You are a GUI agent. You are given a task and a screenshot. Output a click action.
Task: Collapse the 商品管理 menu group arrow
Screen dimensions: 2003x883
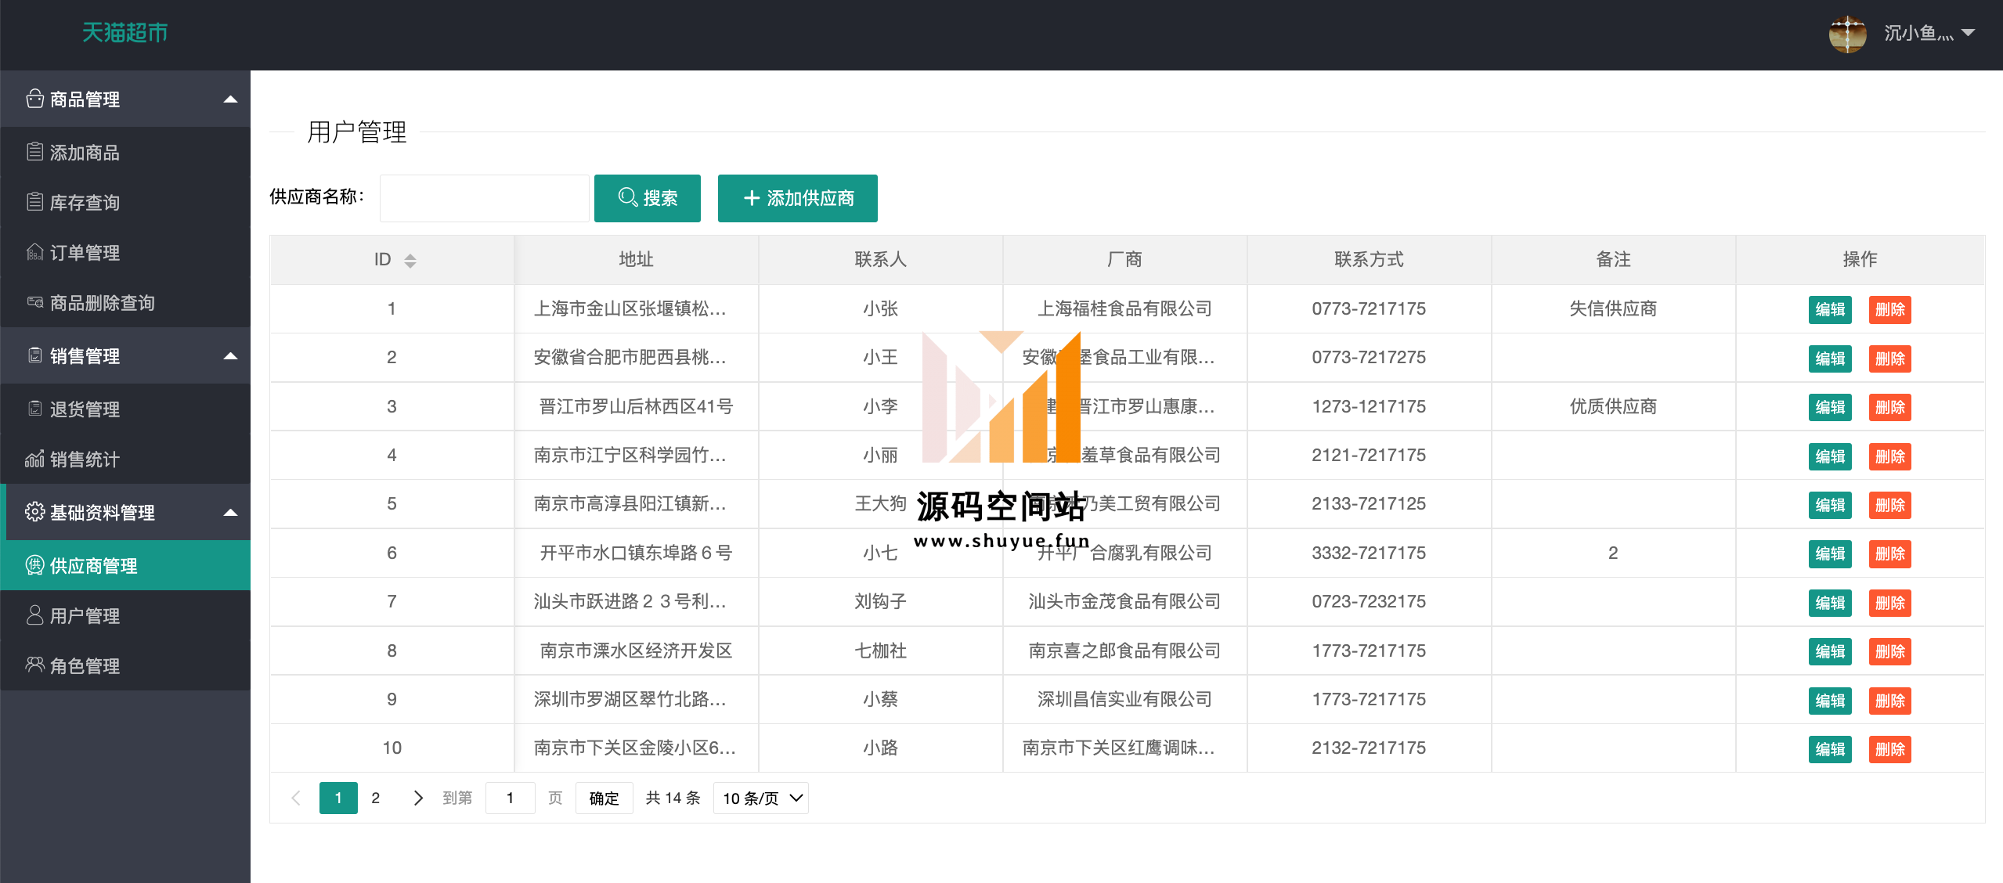click(230, 99)
